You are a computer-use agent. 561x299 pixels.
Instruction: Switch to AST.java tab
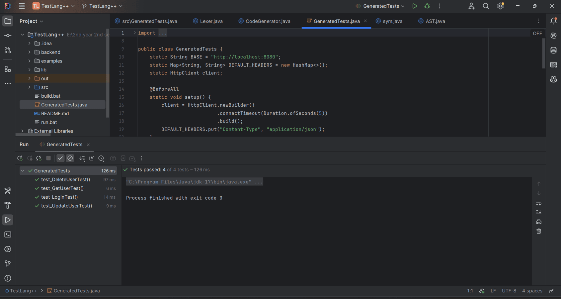click(432, 21)
